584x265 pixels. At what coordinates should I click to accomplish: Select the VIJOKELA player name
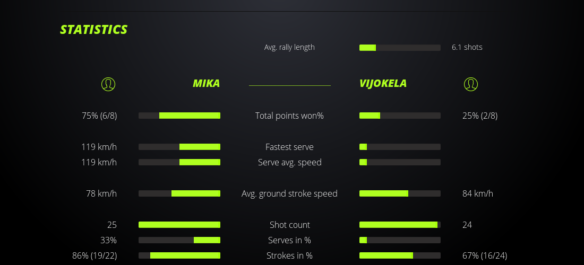(x=383, y=84)
